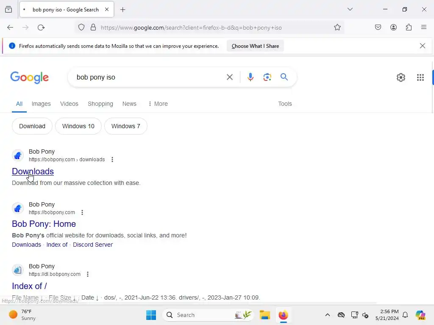Switch to the Shopping tab
The width and height of the screenshot is (434, 325).
click(100, 104)
